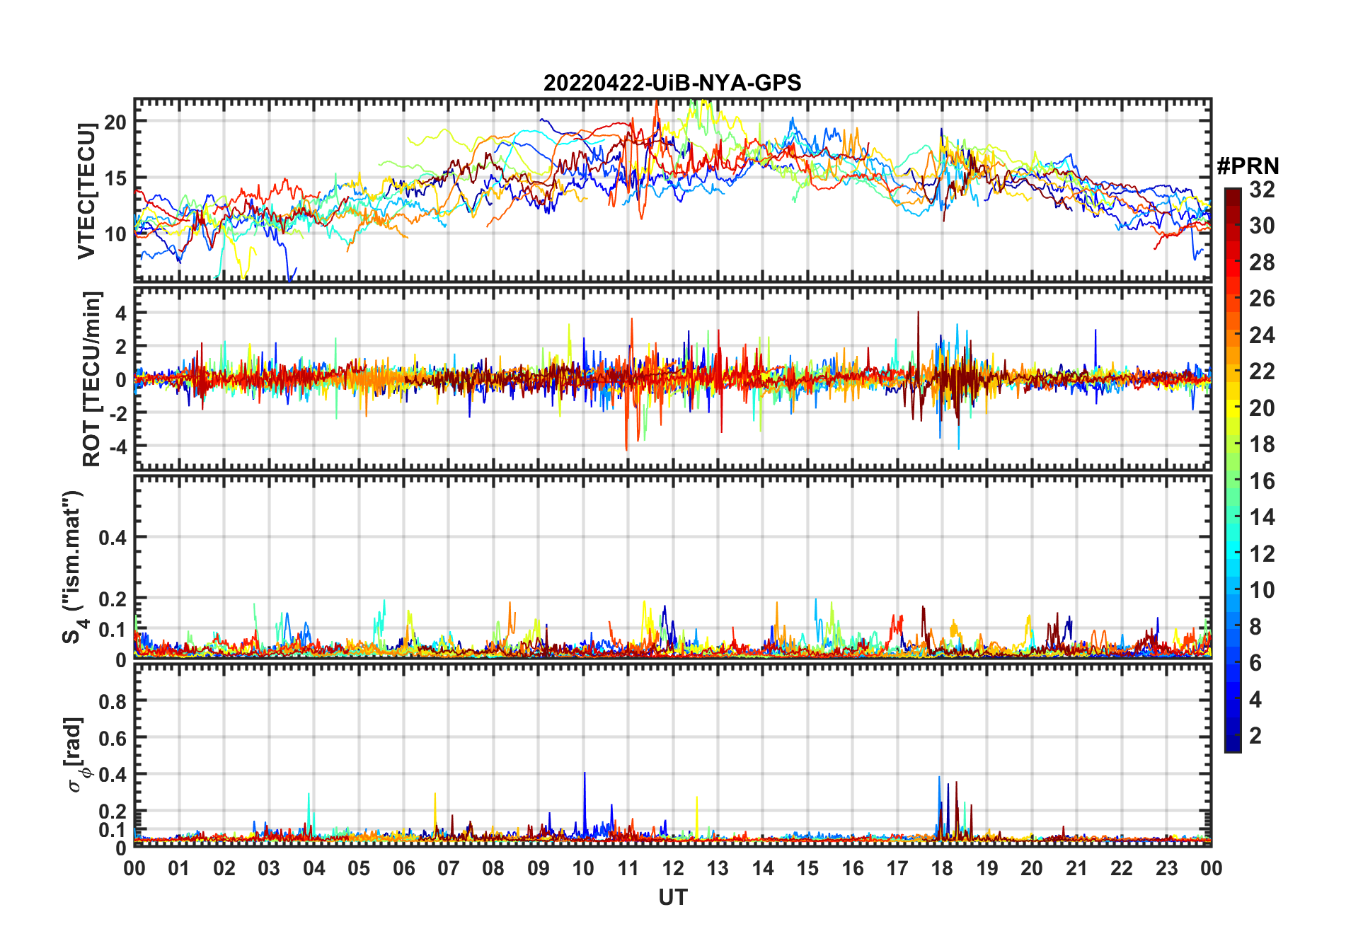1346x941 pixels.
Task: Click UT axis tick label 14
Action: point(763,868)
